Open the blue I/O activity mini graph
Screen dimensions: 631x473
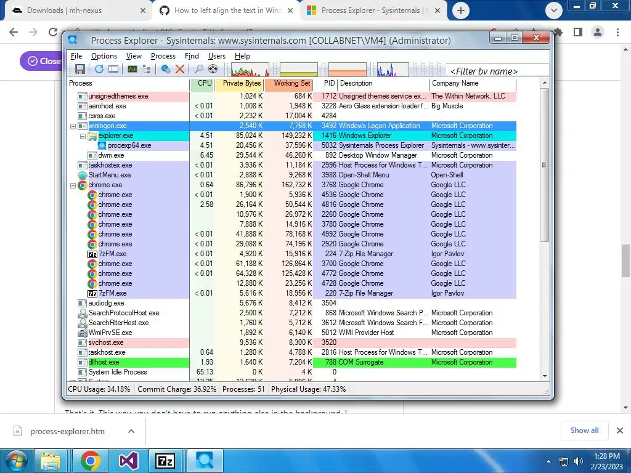(393, 70)
